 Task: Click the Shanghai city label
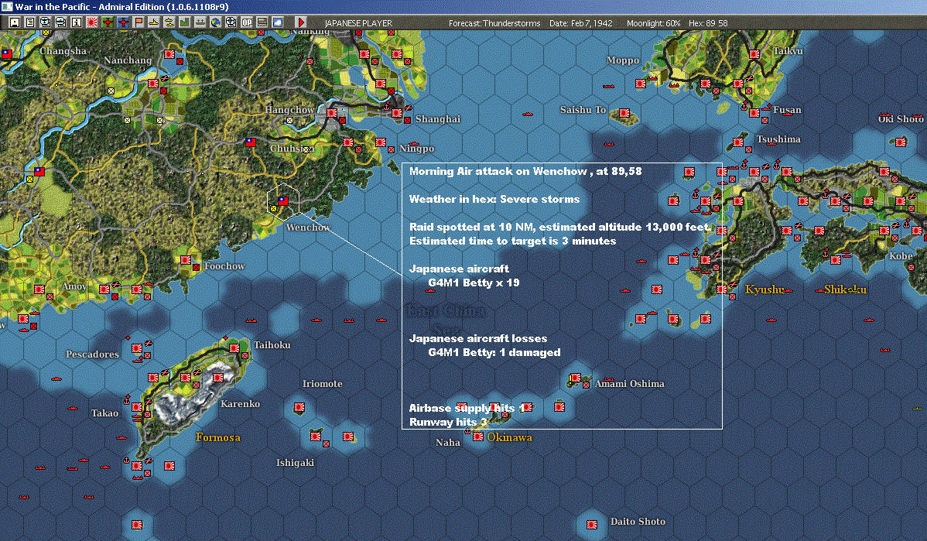pyautogui.click(x=437, y=119)
